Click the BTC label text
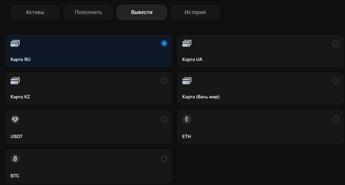The height and width of the screenshot is (185, 345). point(15,176)
